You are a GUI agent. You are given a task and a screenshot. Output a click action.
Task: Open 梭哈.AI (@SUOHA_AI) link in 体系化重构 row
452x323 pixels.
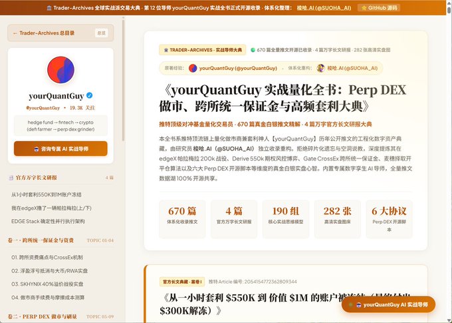(352, 68)
